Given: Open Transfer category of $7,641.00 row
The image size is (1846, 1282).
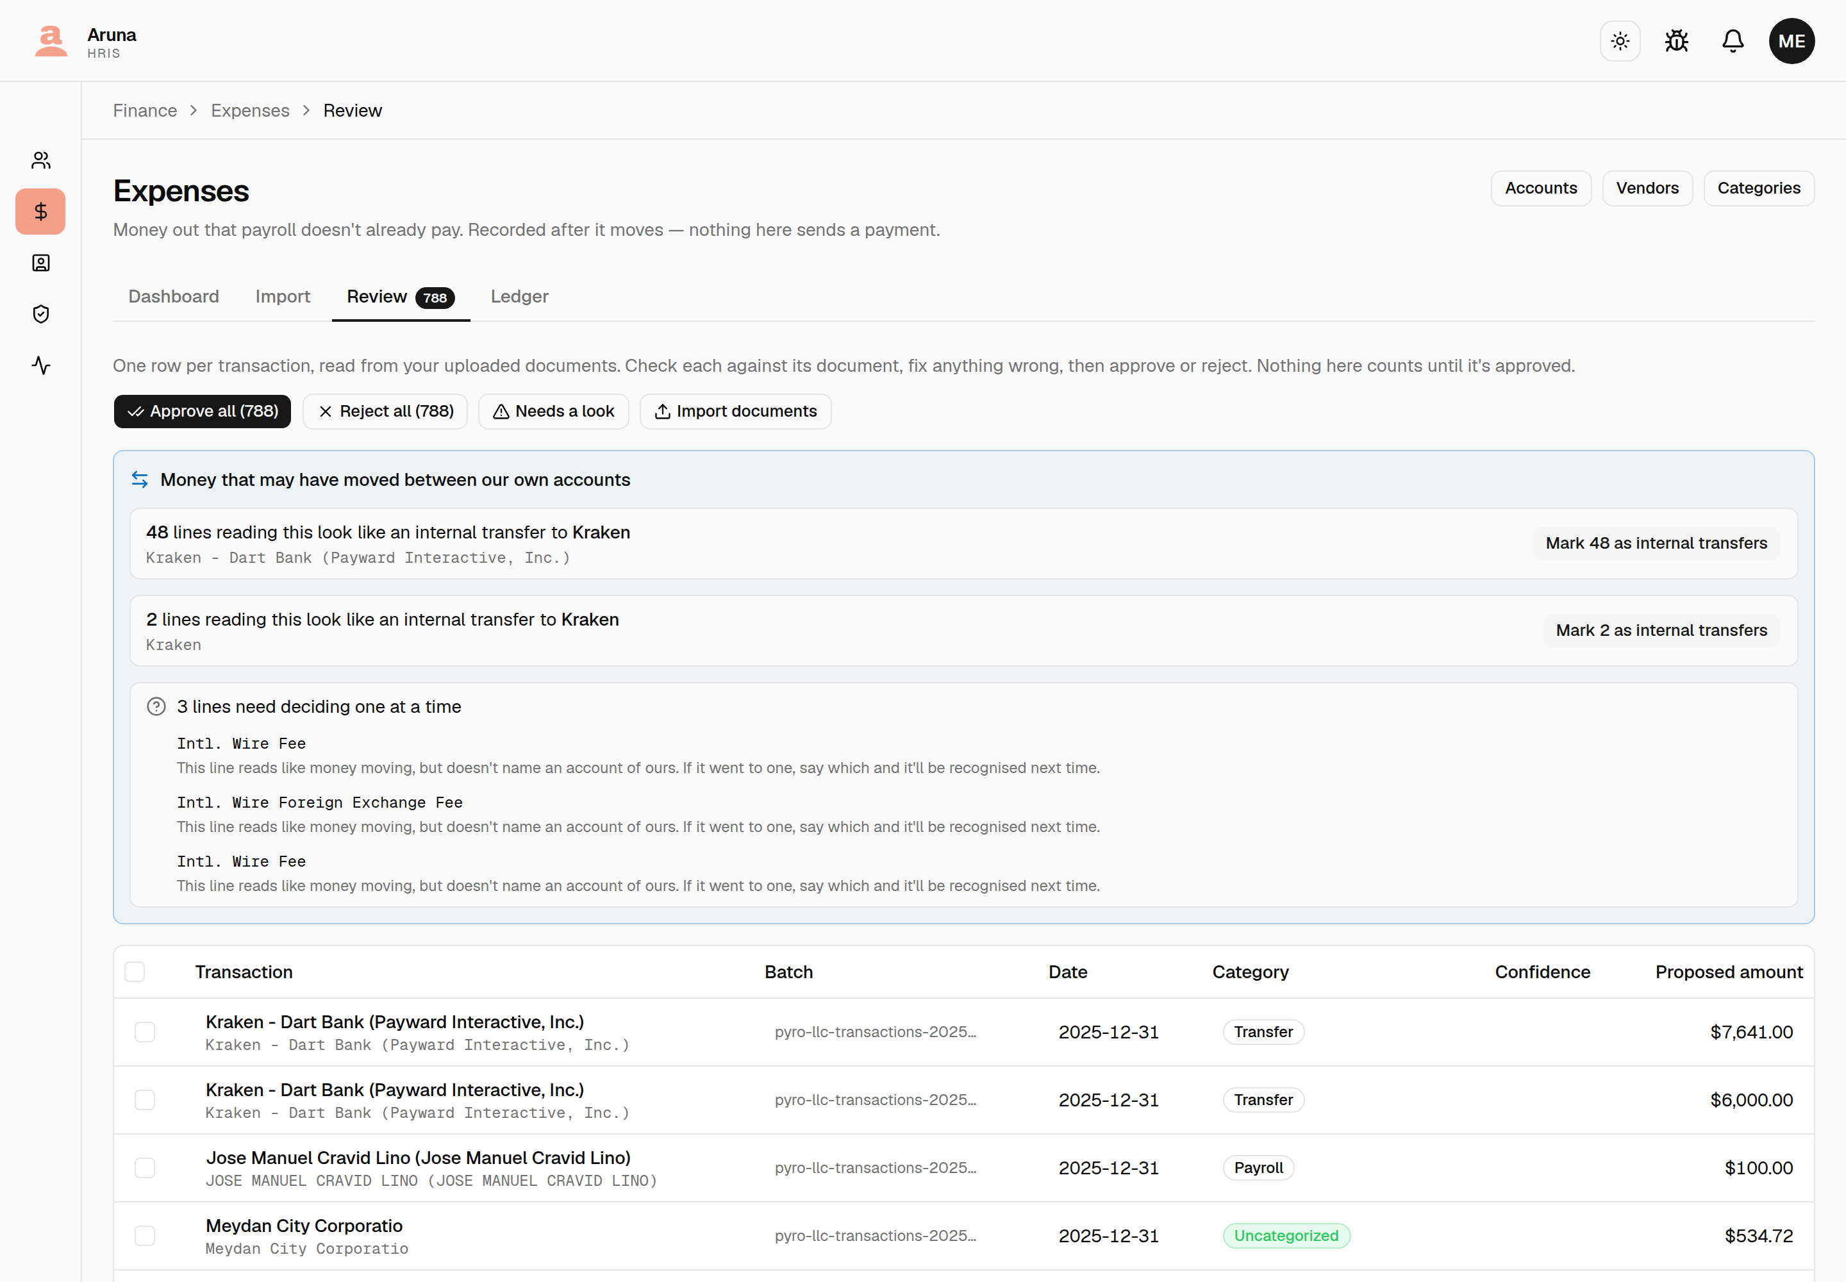Looking at the screenshot, I should point(1263,1032).
